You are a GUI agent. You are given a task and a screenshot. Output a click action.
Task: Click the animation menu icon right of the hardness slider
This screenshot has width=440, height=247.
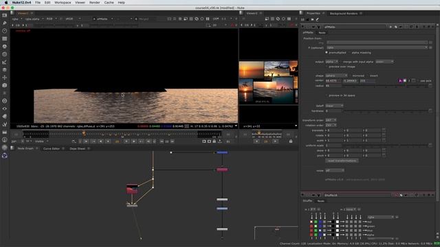430,111
